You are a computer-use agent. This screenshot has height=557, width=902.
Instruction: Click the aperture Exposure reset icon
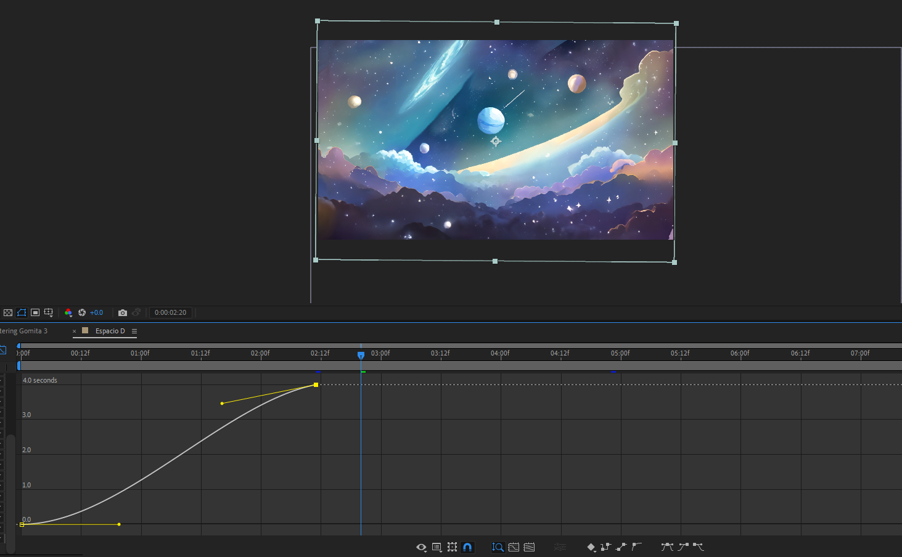[83, 312]
